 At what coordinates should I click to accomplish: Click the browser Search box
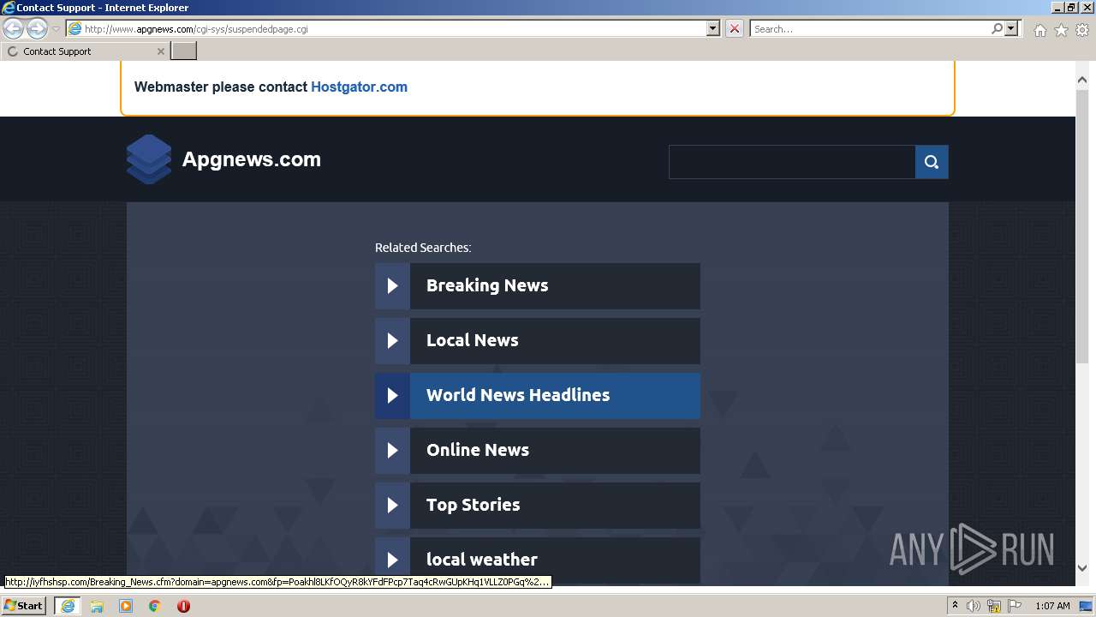pyautogui.click(x=869, y=28)
